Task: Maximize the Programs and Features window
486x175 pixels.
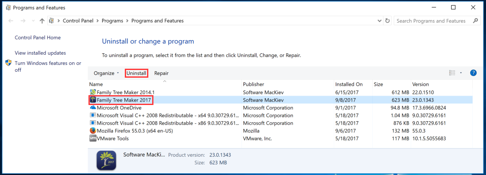Action: click(x=453, y=7)
